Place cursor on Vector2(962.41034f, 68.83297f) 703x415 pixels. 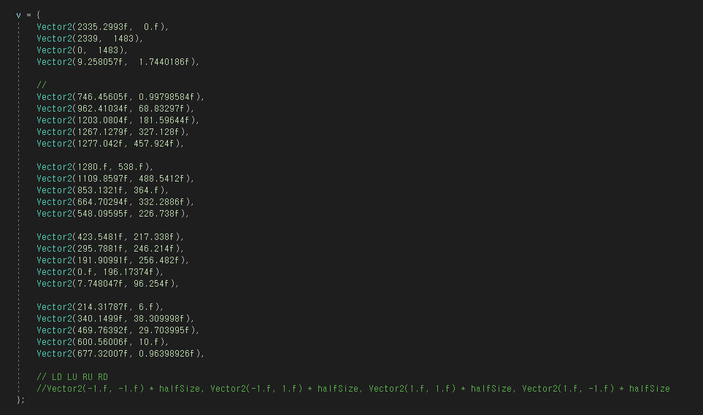tap(115, 109)
